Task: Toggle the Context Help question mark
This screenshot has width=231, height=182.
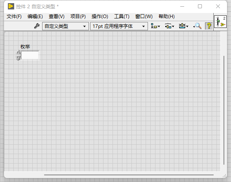Action: coord(209,26)
